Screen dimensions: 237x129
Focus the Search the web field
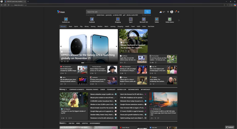point(115,12)
